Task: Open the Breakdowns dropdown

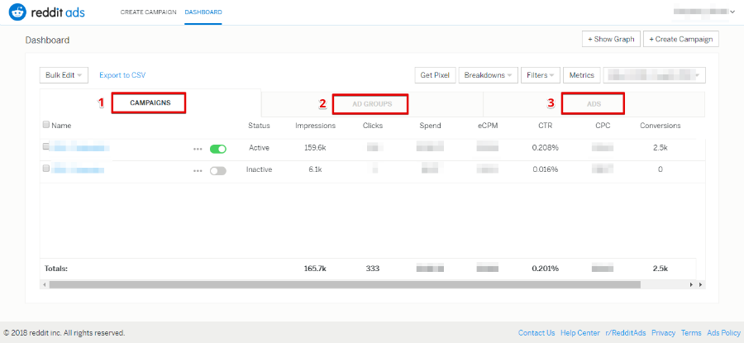Action: (x=488, y=75)
